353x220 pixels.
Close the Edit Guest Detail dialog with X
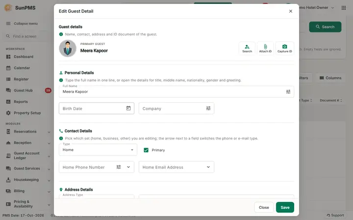[x=291, y=11]
